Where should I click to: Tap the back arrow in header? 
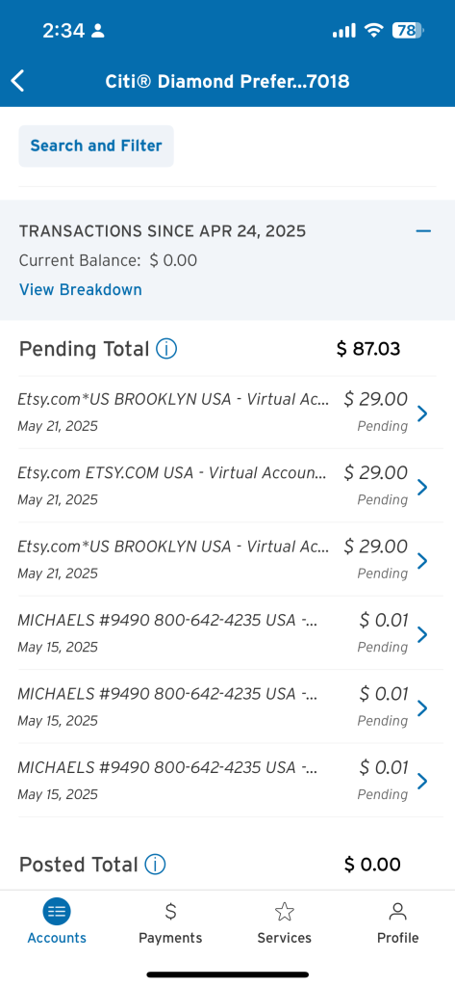[x=17, y=81]
